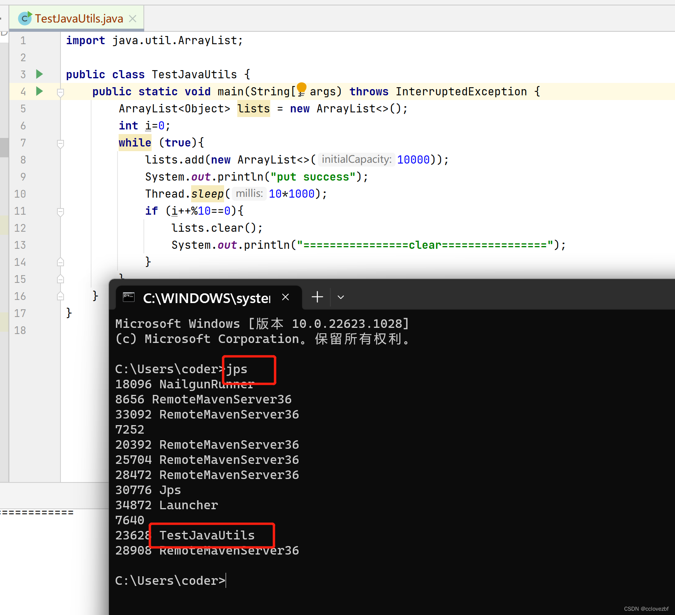Run TestJavaUtils class via gutter play icon
Image resolution: width=675 pixels, height=615 pixels.
tap(39, 74)
